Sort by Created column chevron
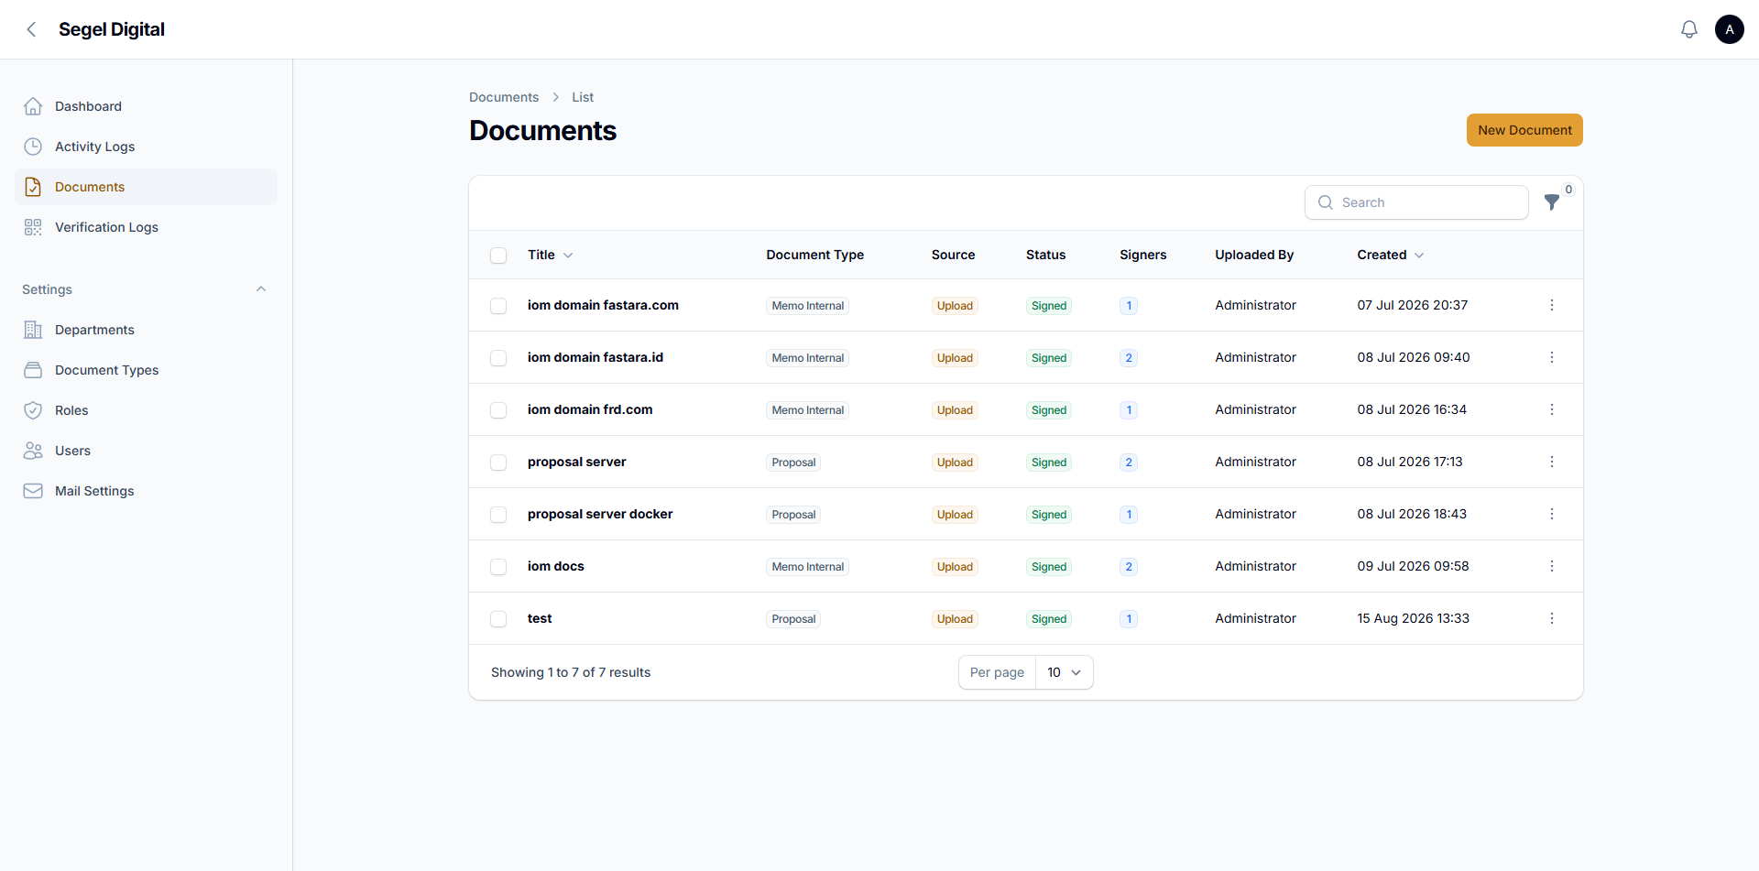1759x871 pixels. pyautogui.click(x=1419, y=256)
